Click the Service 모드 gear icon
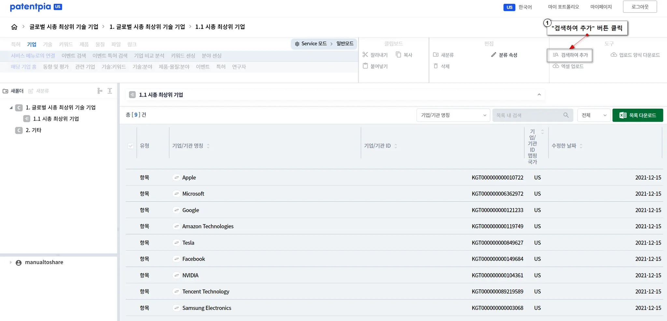 click(297, 44)
